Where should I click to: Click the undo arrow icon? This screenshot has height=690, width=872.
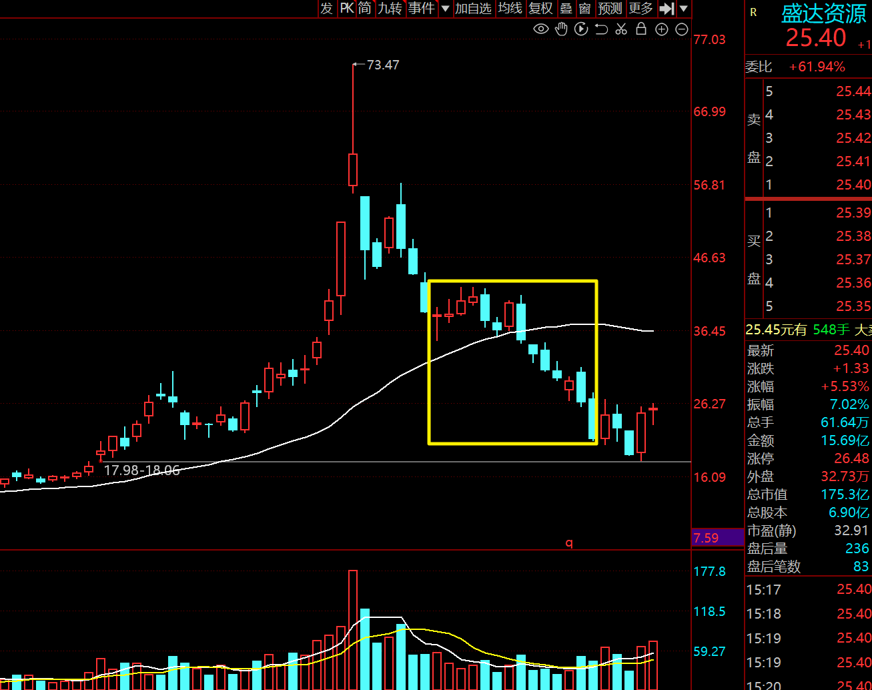[601, 29]
